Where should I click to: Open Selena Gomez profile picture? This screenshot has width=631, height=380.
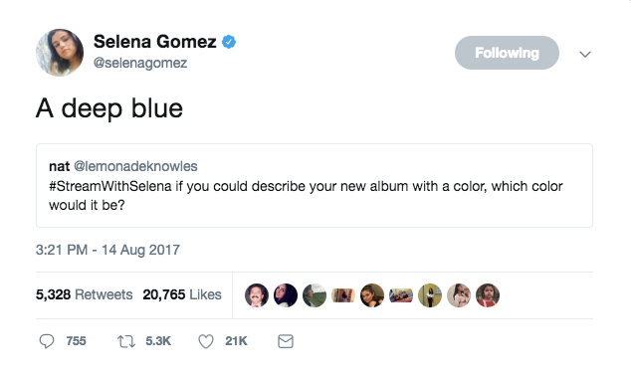click(x=60, y=53)
